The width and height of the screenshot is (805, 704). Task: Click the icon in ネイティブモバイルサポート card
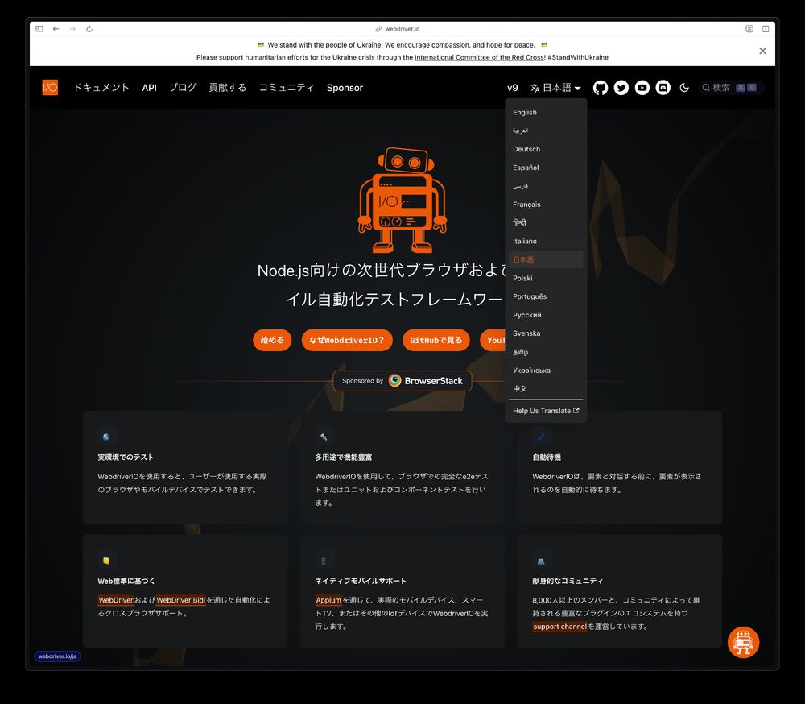[x=324, y=561]
